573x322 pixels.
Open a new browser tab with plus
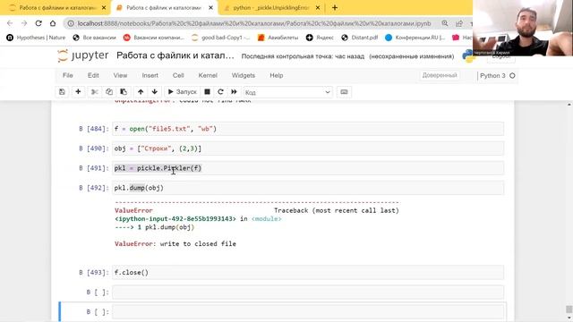[x=335, y=8]
